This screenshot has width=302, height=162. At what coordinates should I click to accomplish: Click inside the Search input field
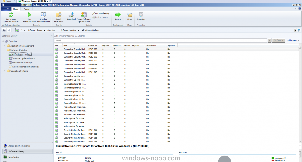tap(161, 40)
